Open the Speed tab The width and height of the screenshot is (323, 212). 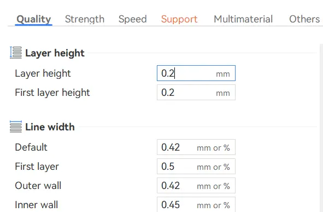click(132, 19)
